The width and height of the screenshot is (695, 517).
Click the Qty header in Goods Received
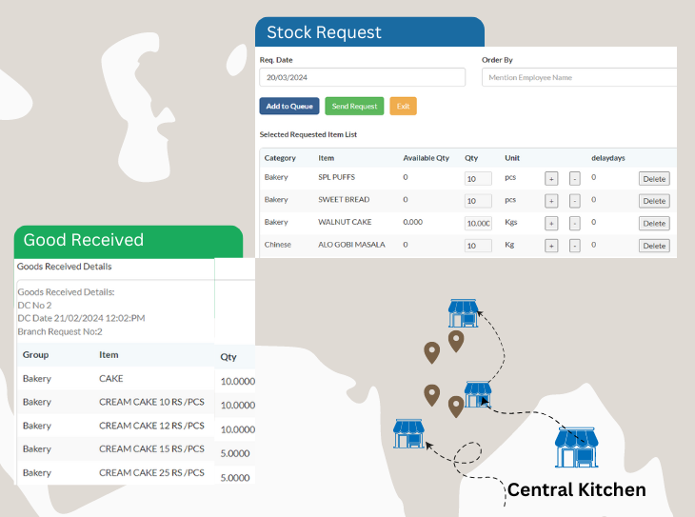(228, 357)
